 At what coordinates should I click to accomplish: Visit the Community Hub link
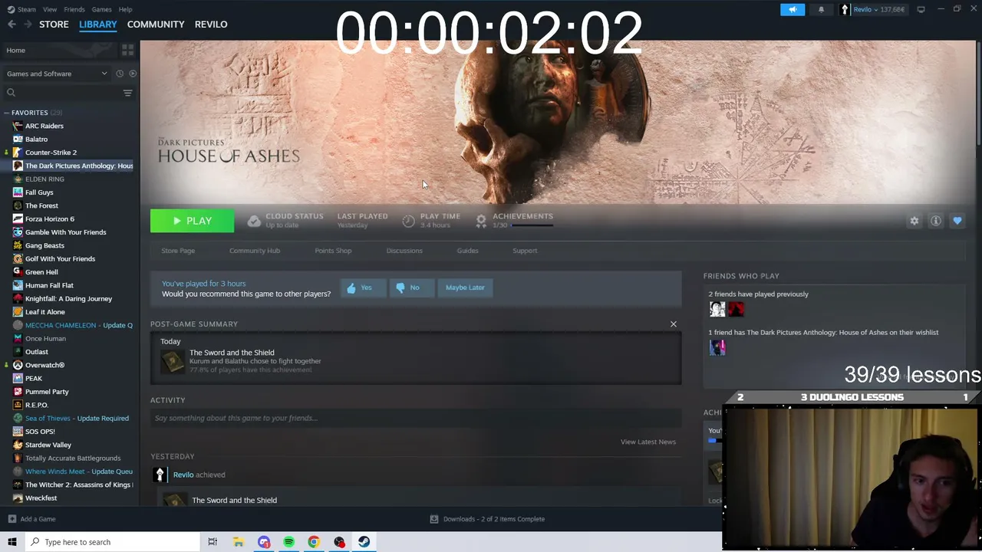[255, 251]
